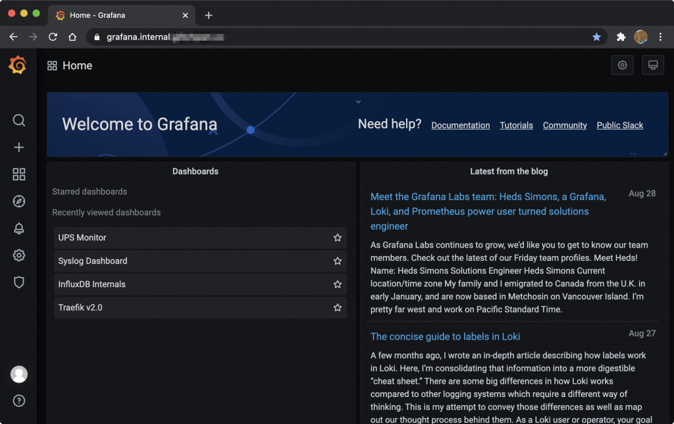Star the Syslog Dashboard
This screenshot has height=424, width=674.
338,261
